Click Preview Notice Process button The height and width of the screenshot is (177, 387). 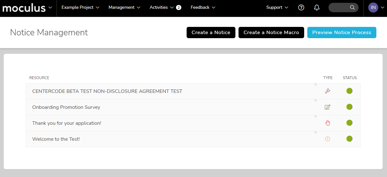coord(342,33)
